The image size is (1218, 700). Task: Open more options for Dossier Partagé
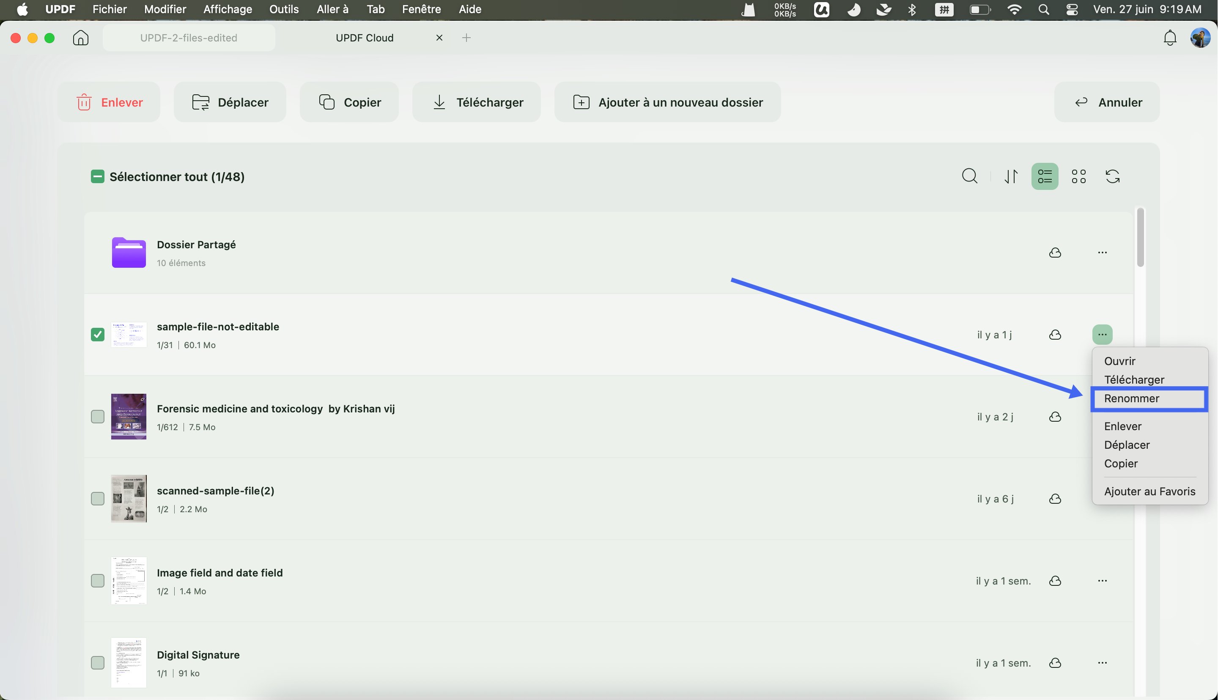(1102, 253)
